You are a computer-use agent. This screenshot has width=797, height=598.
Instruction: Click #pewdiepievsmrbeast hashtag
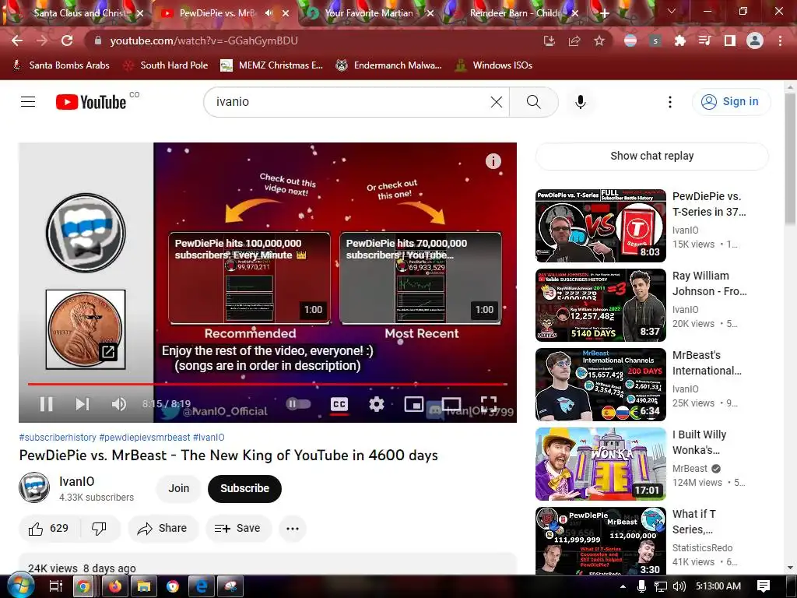pos(144,438)
